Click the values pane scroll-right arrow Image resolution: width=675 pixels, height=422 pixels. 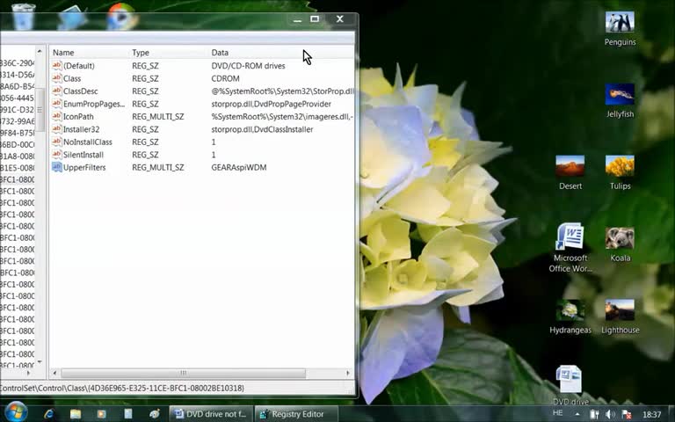tap(348, 373)
